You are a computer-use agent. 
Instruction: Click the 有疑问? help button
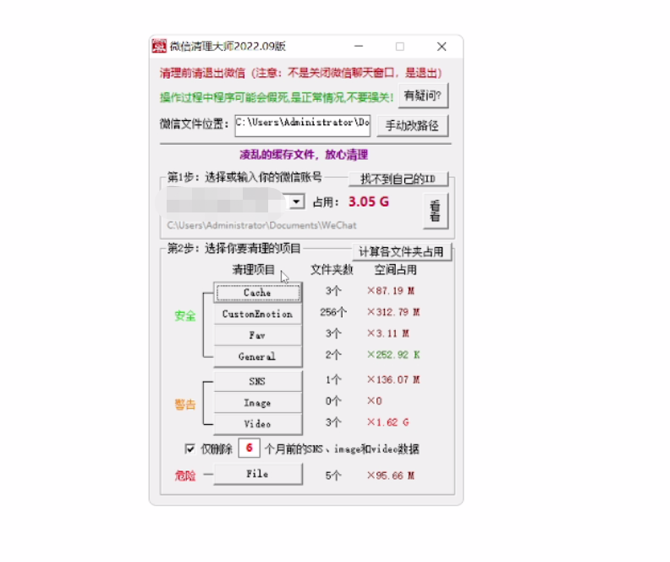pyautogui.click(x=423, y=96)
